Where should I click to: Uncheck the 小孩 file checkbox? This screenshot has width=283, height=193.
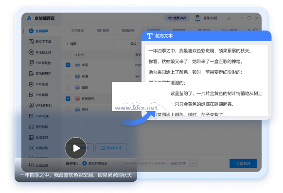point(68,65)
